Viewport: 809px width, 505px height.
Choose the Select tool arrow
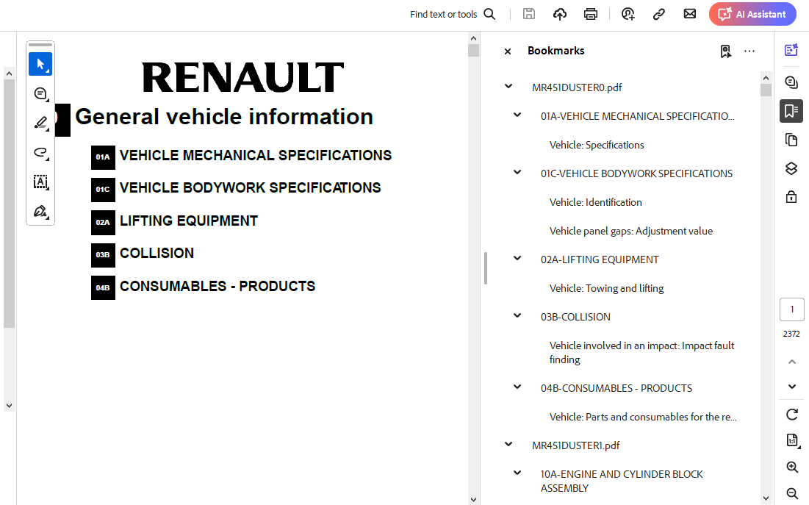(x=40, y=64)
